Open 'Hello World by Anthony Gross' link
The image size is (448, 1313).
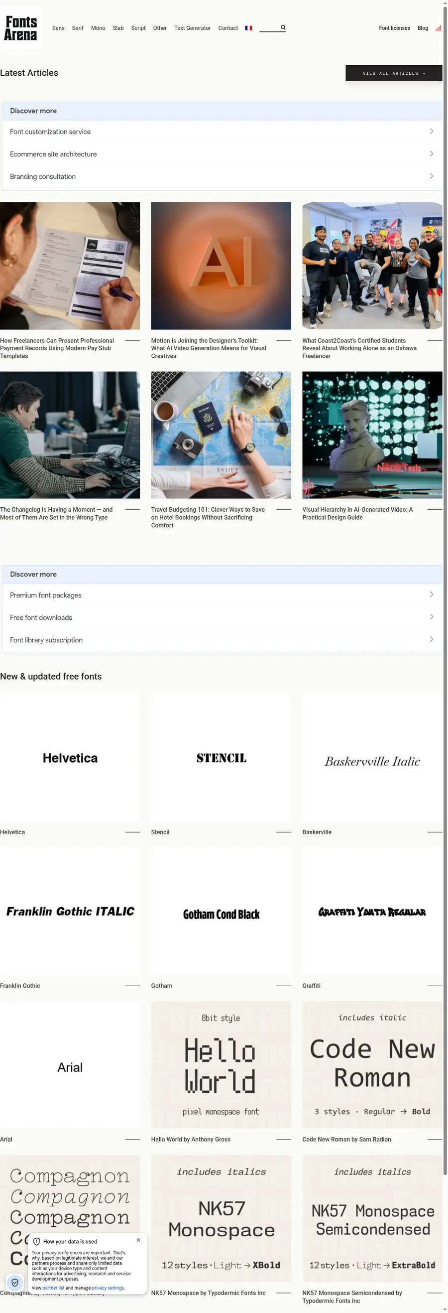point(191,1139)
